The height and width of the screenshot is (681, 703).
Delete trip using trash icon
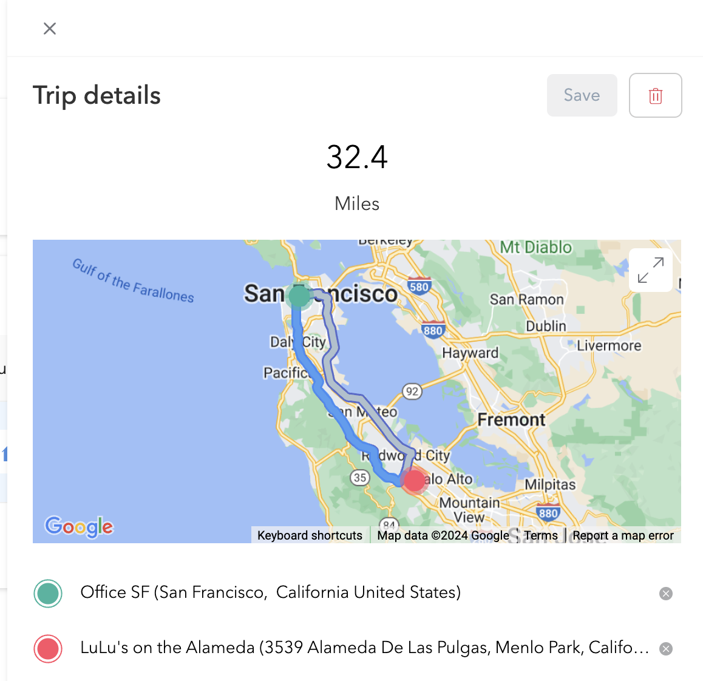pos(655,95)
